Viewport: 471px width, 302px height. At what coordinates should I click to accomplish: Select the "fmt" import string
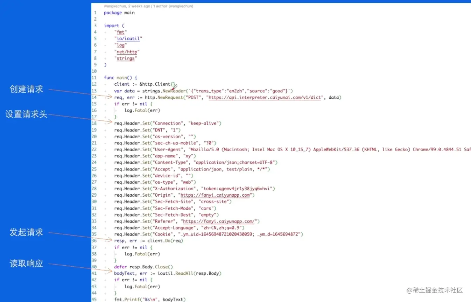(x=121, y=32)
